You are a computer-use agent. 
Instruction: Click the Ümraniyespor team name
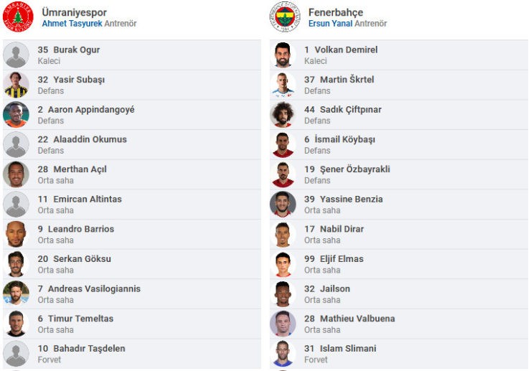point(74,12)
